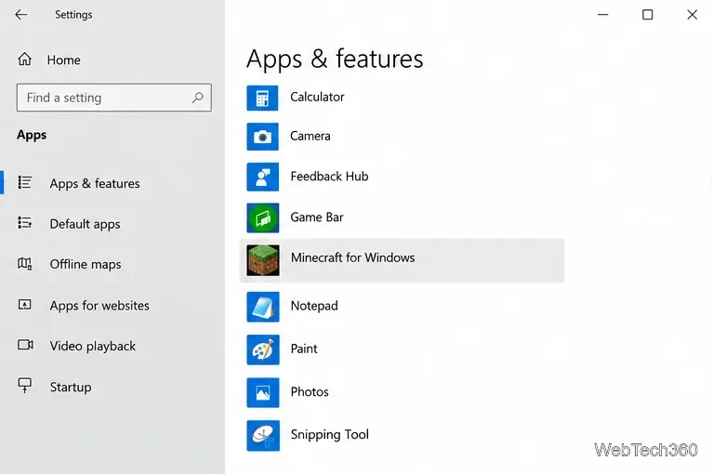
Task: Click the search magnifier icon
Action: point(197,98)
